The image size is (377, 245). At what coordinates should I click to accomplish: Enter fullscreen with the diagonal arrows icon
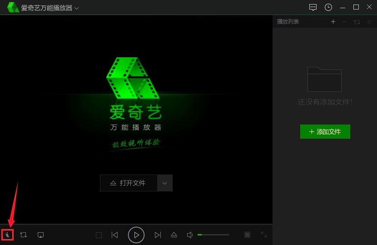[264, 235]
